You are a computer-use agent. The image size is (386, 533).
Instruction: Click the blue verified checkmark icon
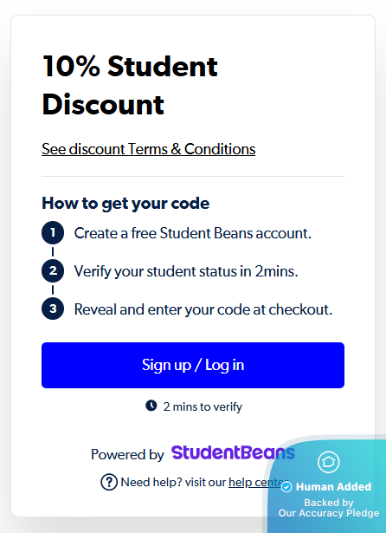pos(286,487)
